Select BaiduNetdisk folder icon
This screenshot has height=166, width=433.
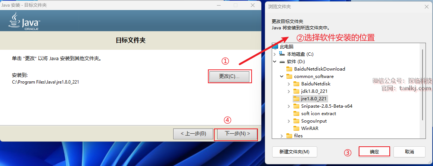click(296, 84)
